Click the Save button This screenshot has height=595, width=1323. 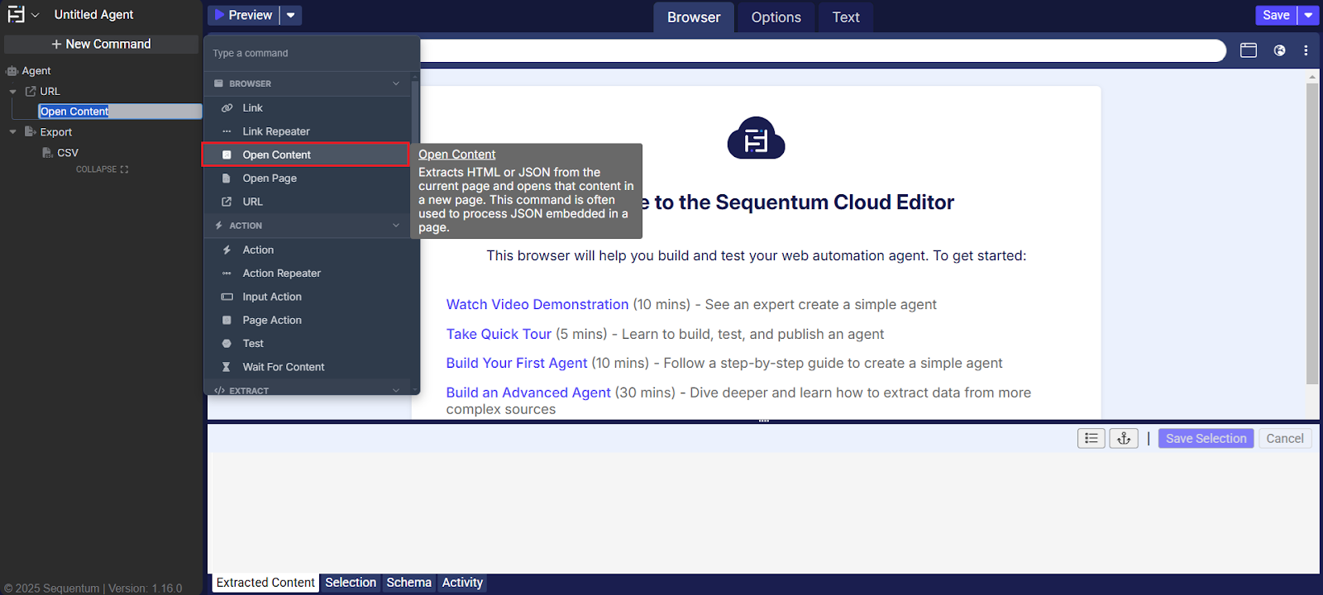click(x=1276, y=15)
